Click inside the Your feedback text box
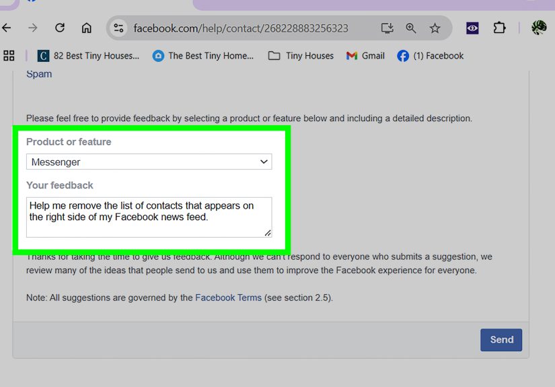The width and height of the screenshot is (555, 387). [149, 217]
